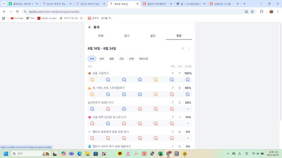Viewport: 282px width, 158px height.
Task: Switch to the 지식재산정보 browser tab
Action: point(191,4)
